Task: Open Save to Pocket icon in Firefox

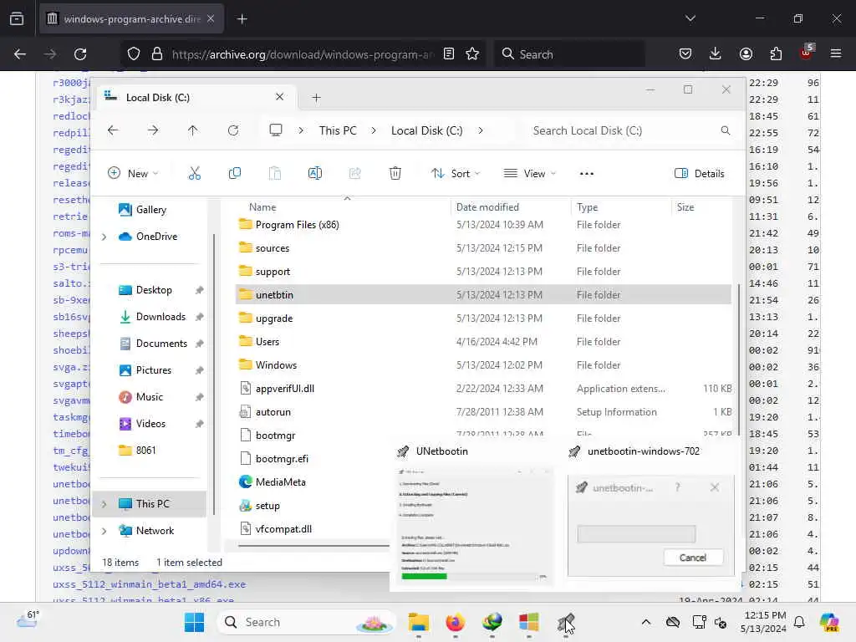Action: [x=685, y=53]
